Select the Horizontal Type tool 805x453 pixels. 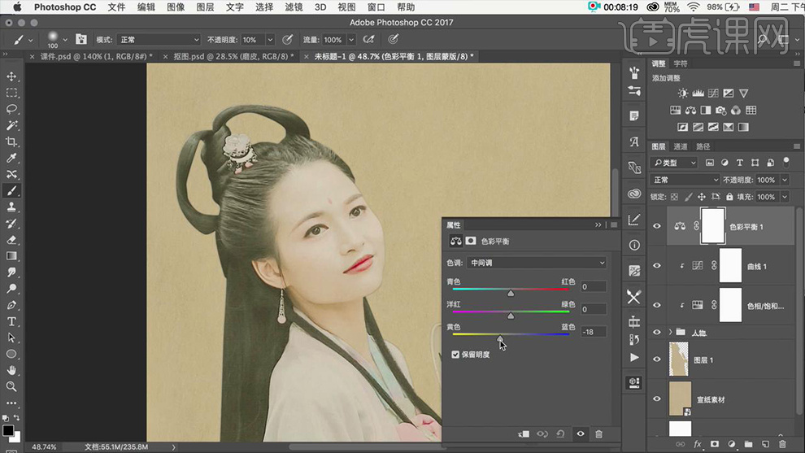(11, 321)
